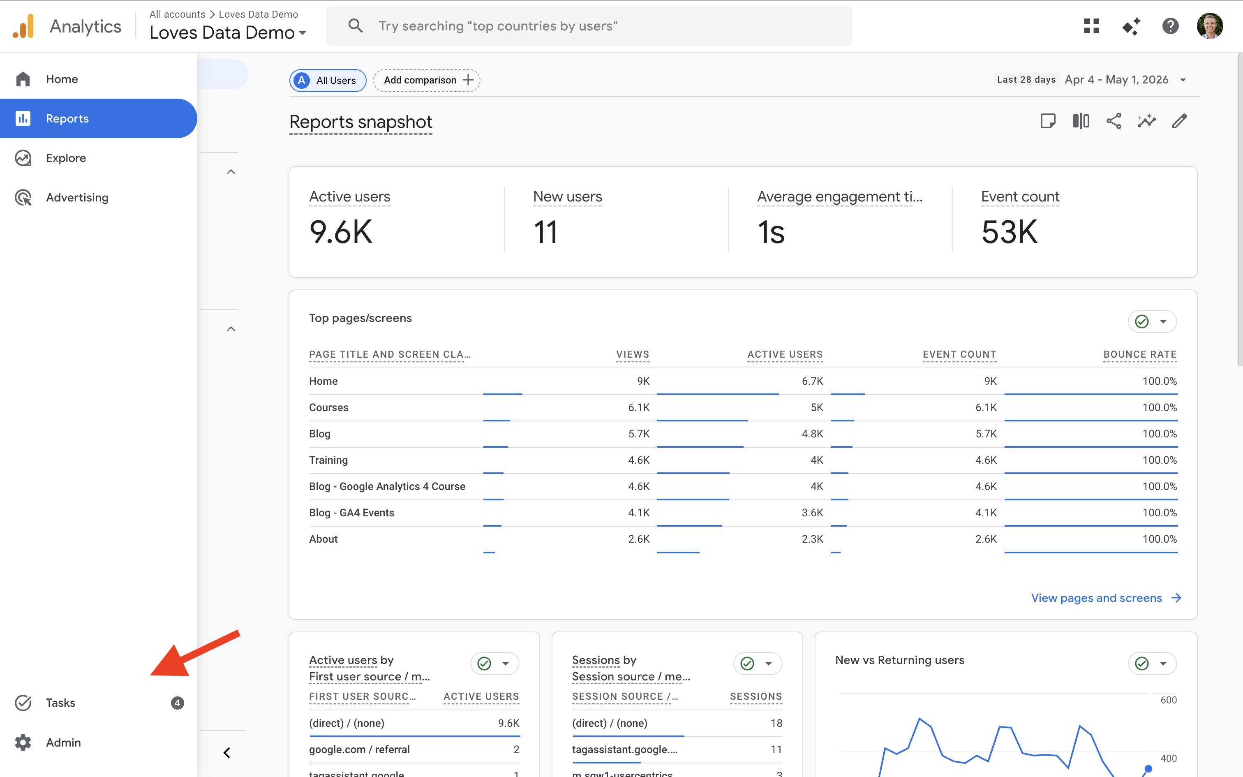The image size is (1243, 777).
Task: Click the Home icon in sidebar
Action: pyautogui.click(x=23, y=79)
